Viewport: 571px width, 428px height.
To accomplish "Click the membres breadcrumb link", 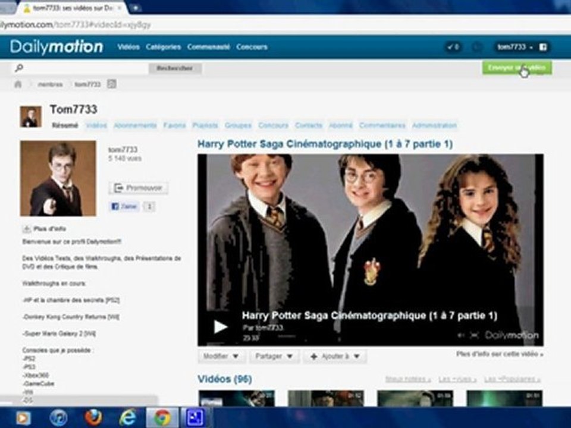I will click(x=50, y=84).
